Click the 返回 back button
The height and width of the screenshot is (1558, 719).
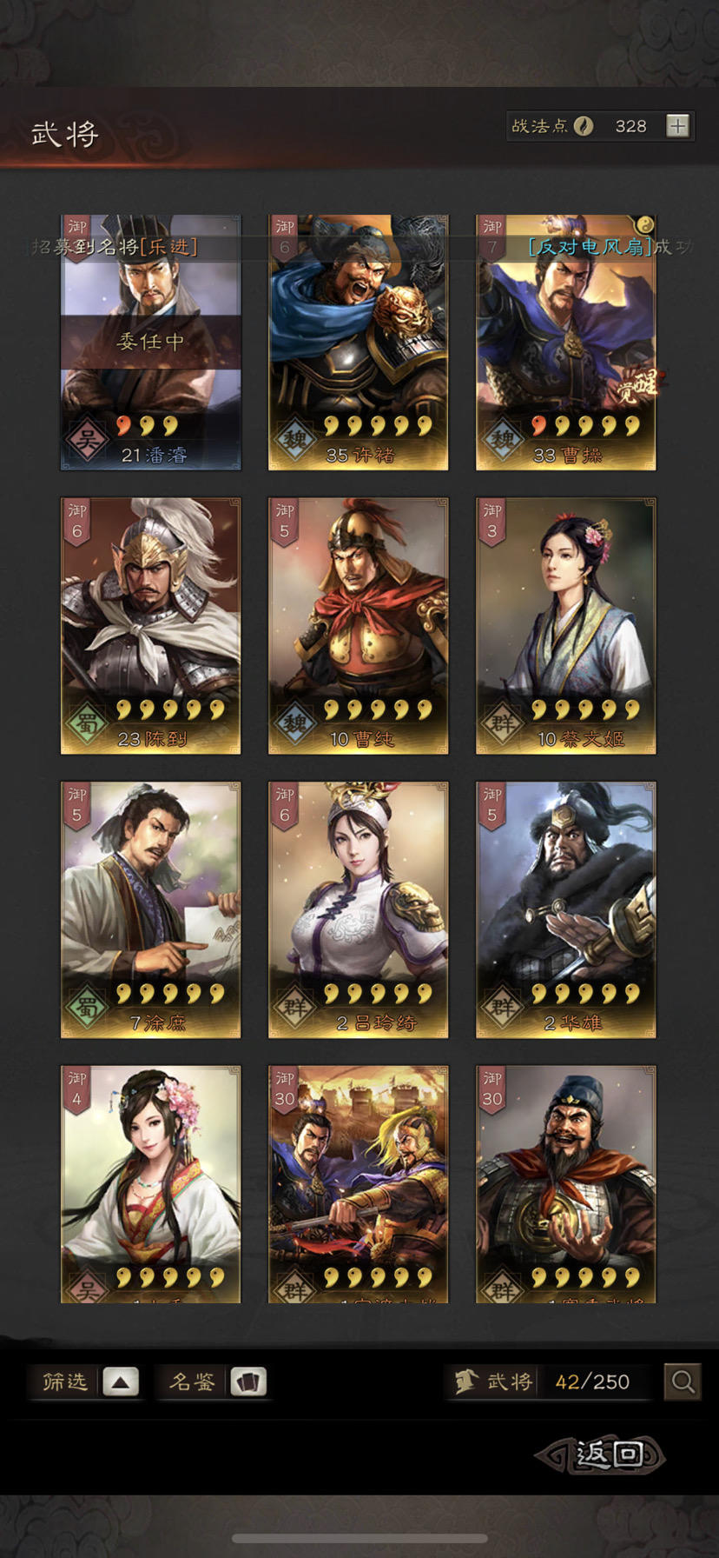click(601, 1455)
